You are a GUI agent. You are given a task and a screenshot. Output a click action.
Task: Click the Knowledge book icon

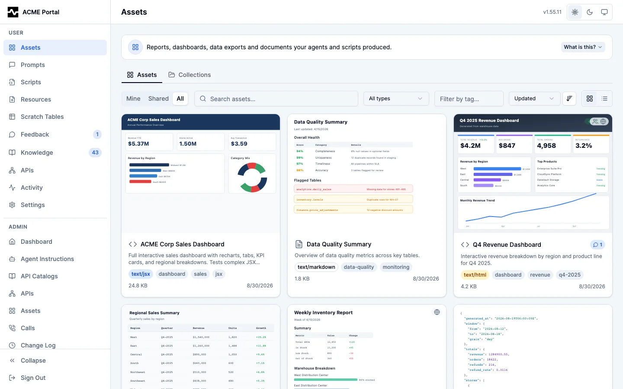pyautogui.click(x=12, y=153)
